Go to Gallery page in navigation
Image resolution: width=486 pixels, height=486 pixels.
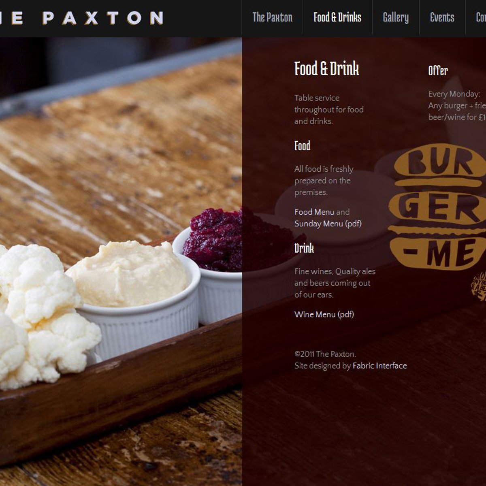click(396, 17)
